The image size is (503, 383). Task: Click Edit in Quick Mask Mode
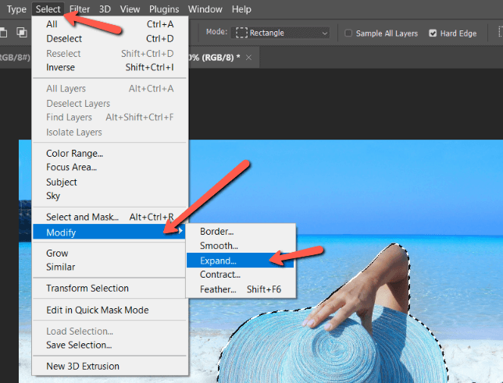point(97,310)
